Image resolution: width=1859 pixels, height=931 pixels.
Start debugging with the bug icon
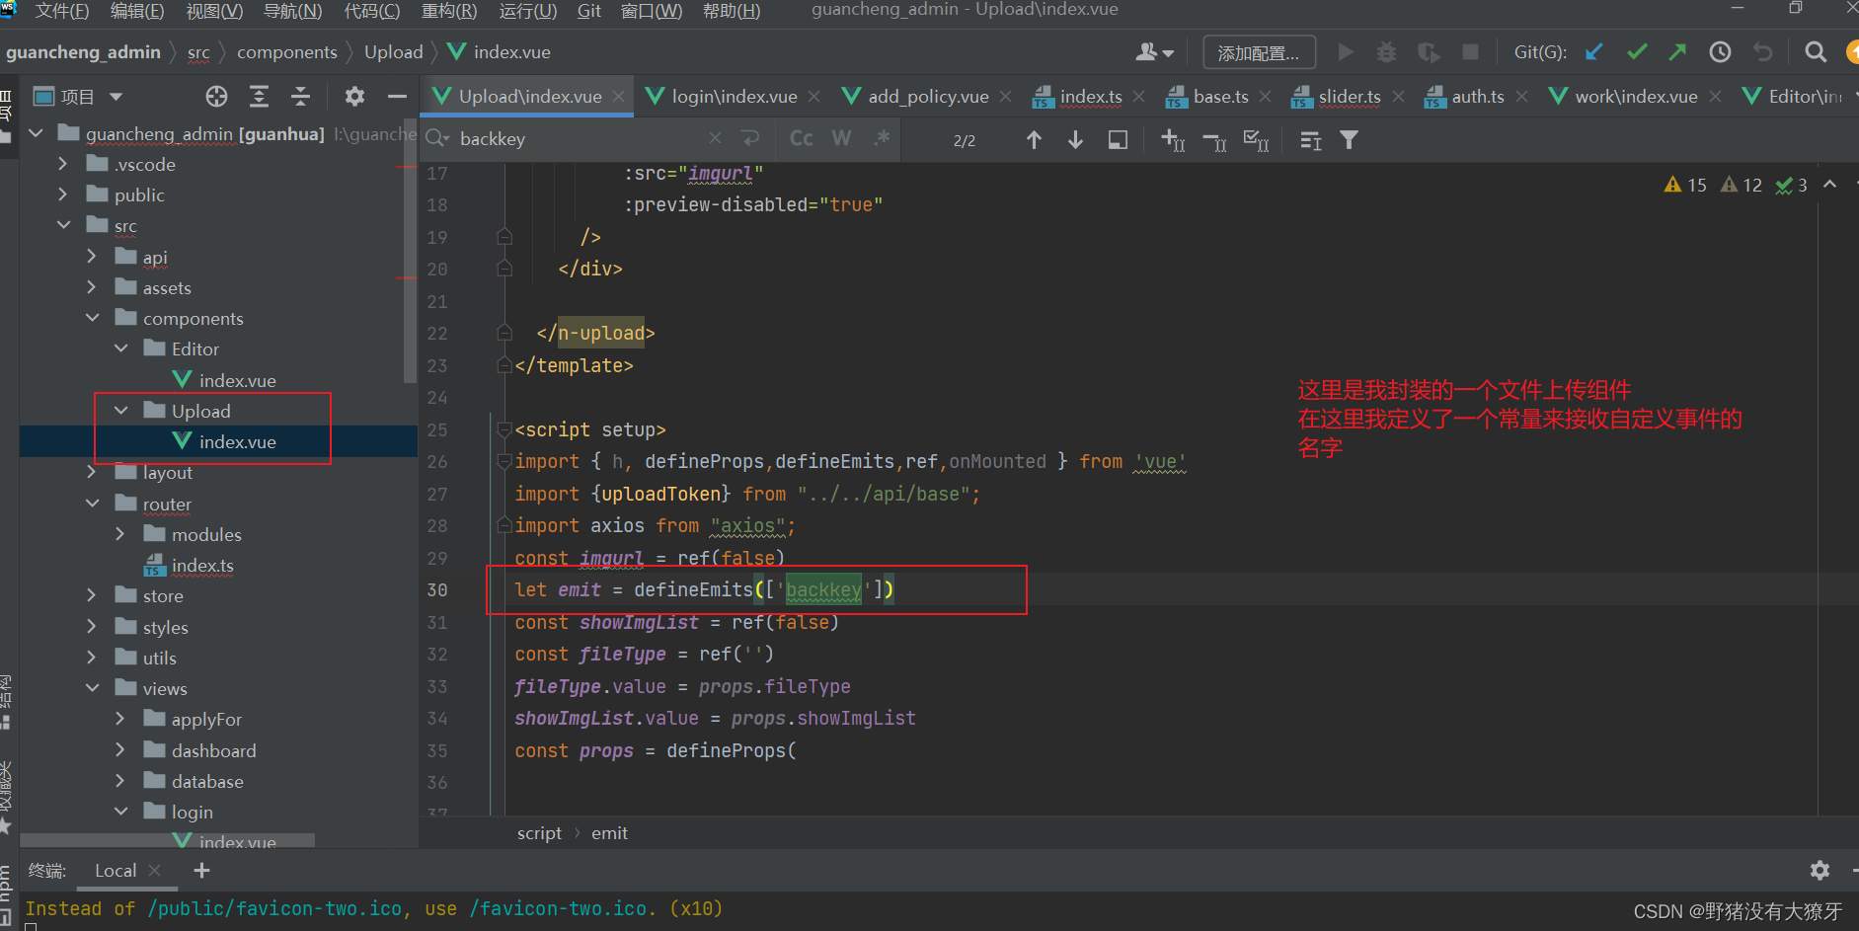pos(1386,51)
